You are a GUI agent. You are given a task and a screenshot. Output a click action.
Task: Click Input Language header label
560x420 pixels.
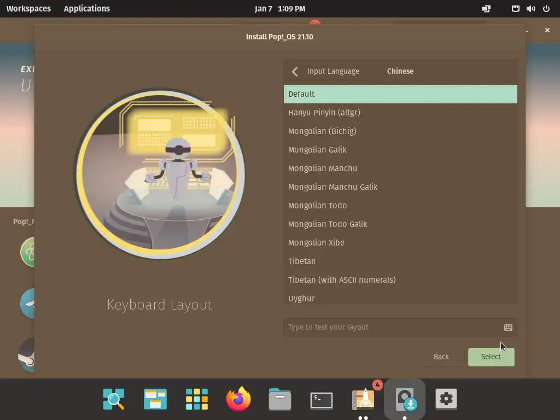pos(333,72)
